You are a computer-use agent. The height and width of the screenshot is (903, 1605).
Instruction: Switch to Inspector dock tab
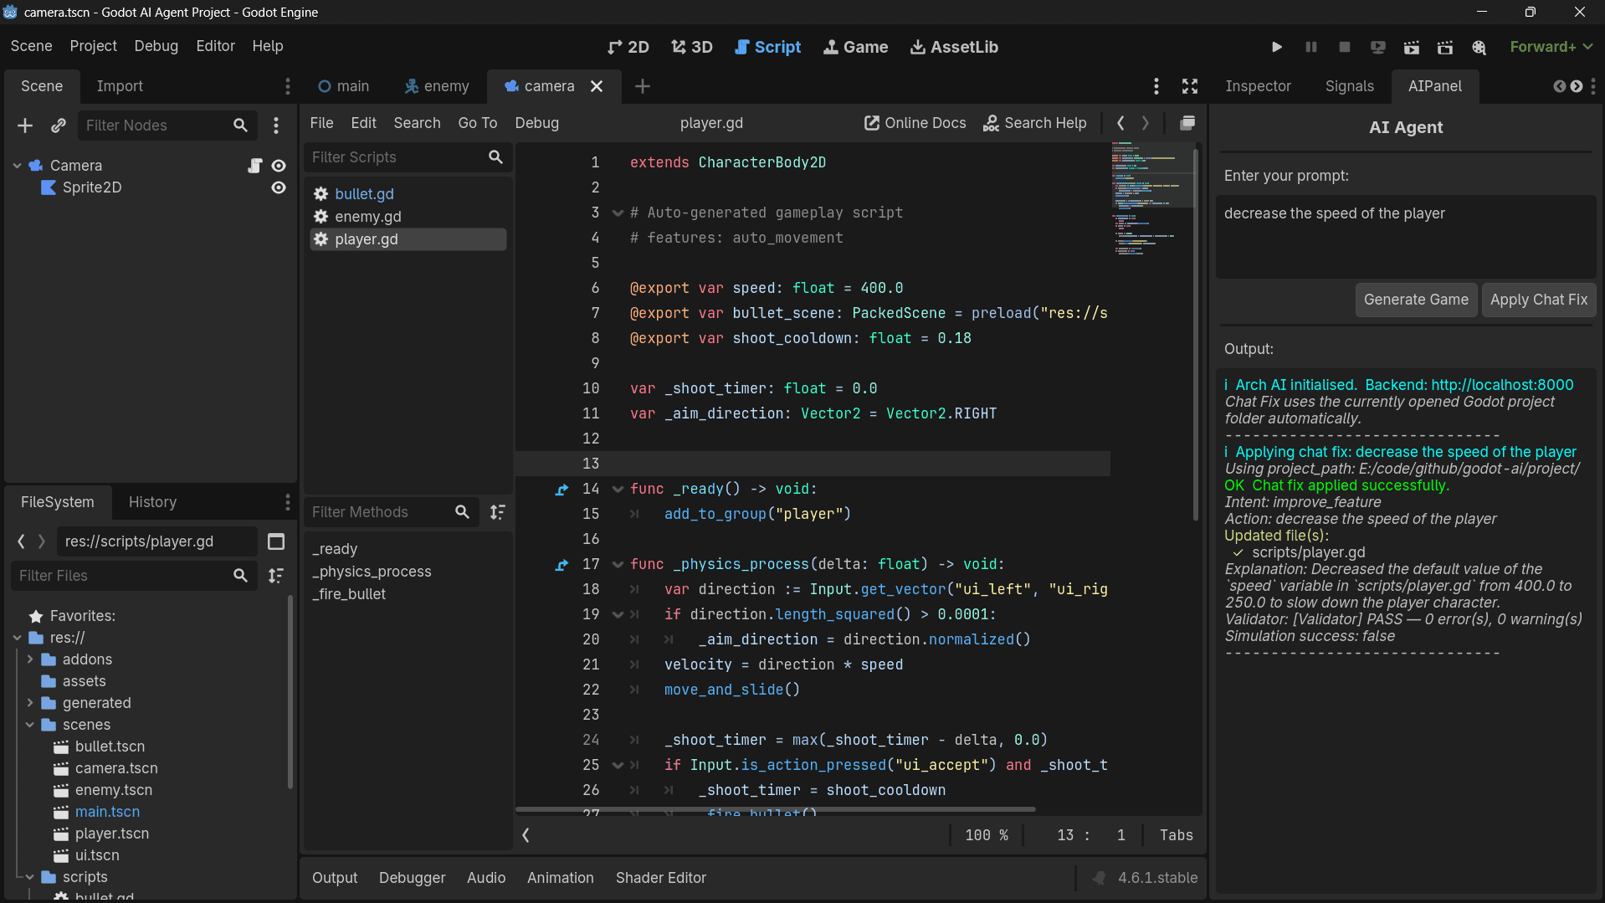pos(1258,86)
